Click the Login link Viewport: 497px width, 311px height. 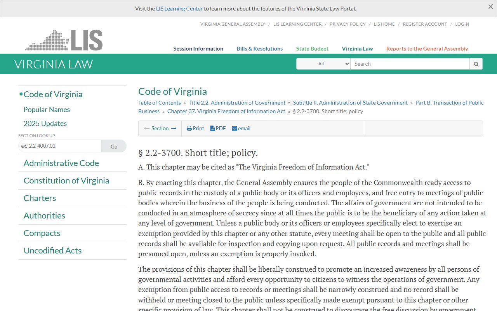(462, 24)
